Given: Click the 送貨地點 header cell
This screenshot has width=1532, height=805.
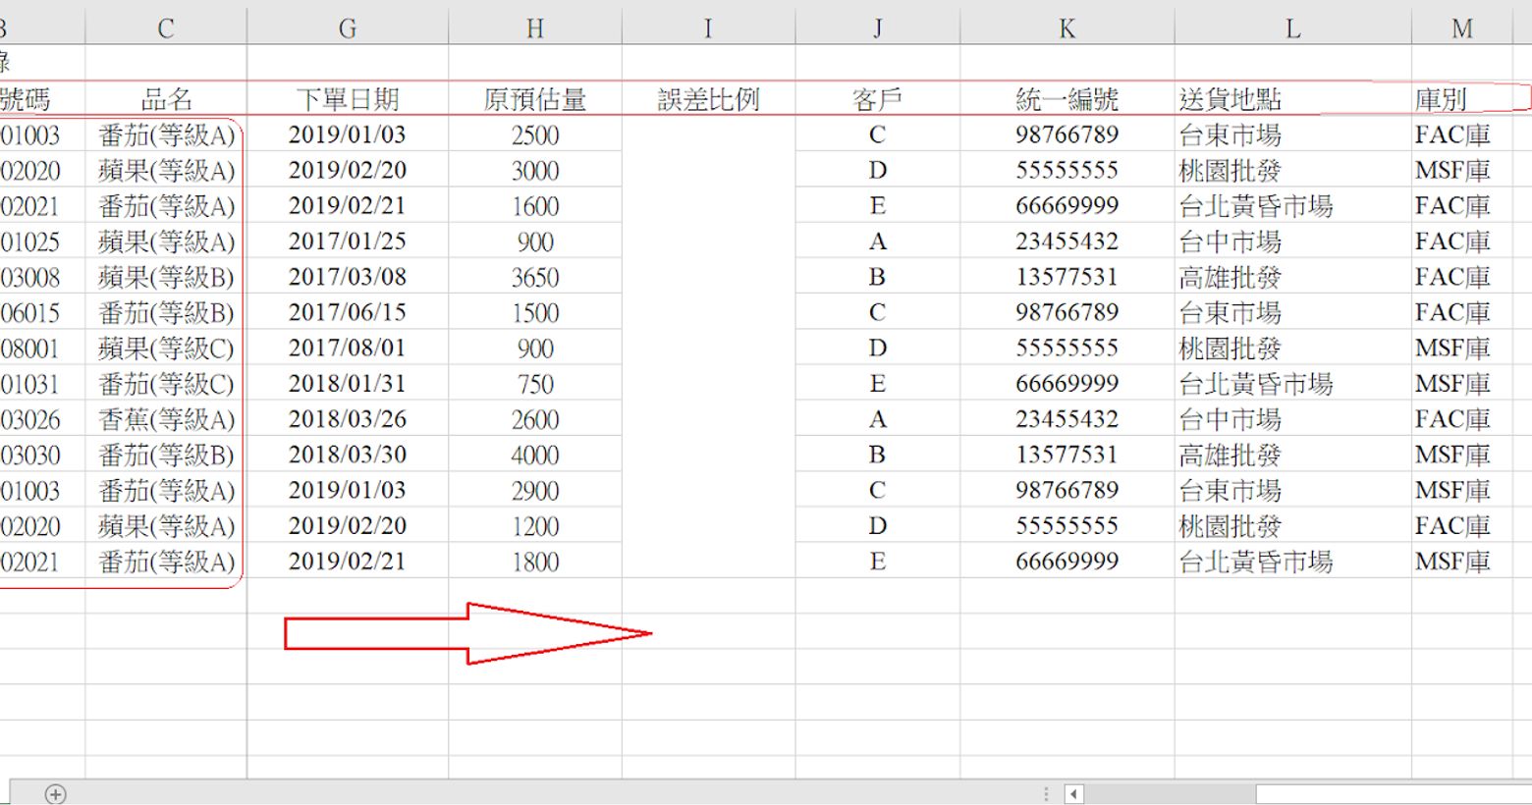Looking at the screenshot, I should pos(1292,99).
